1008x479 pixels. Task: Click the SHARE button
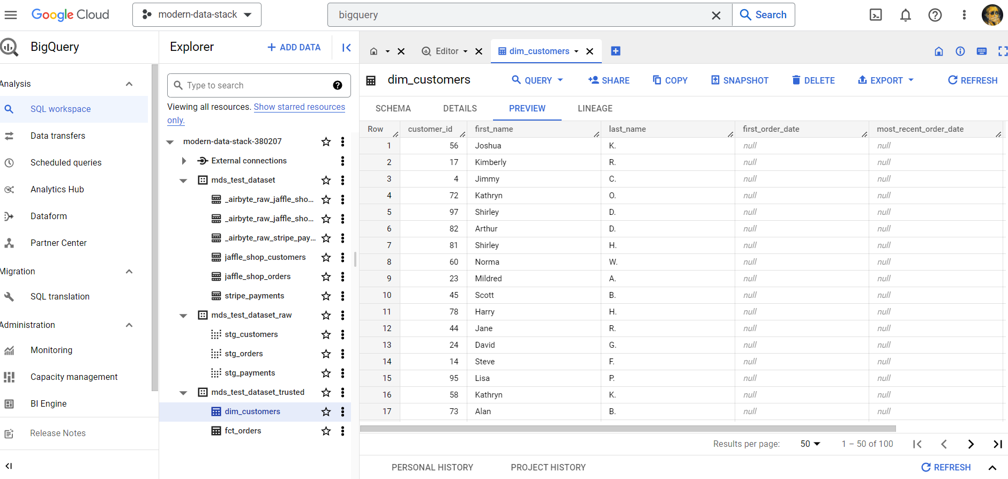point(609,80)
